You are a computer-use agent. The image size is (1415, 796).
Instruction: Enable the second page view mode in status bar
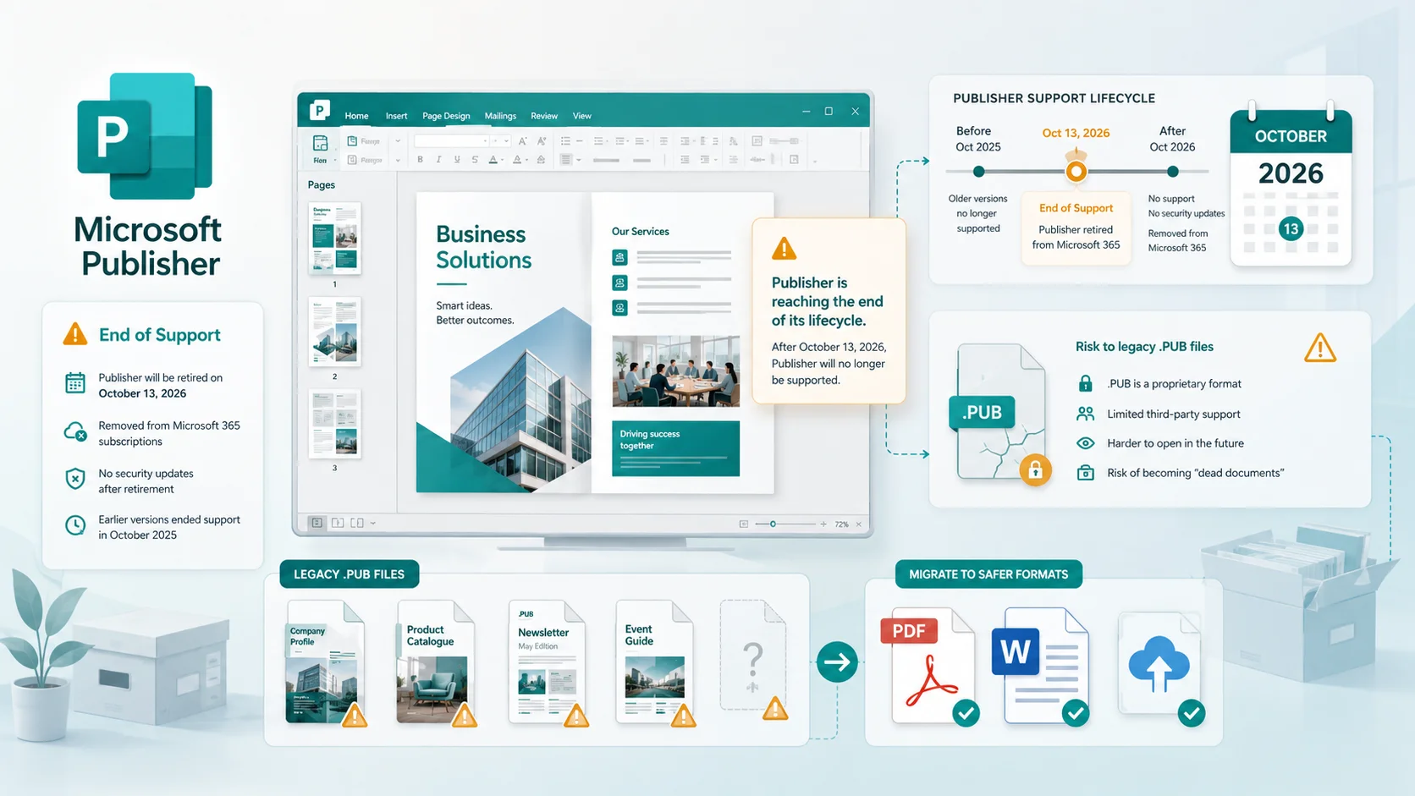click(338, 524)
